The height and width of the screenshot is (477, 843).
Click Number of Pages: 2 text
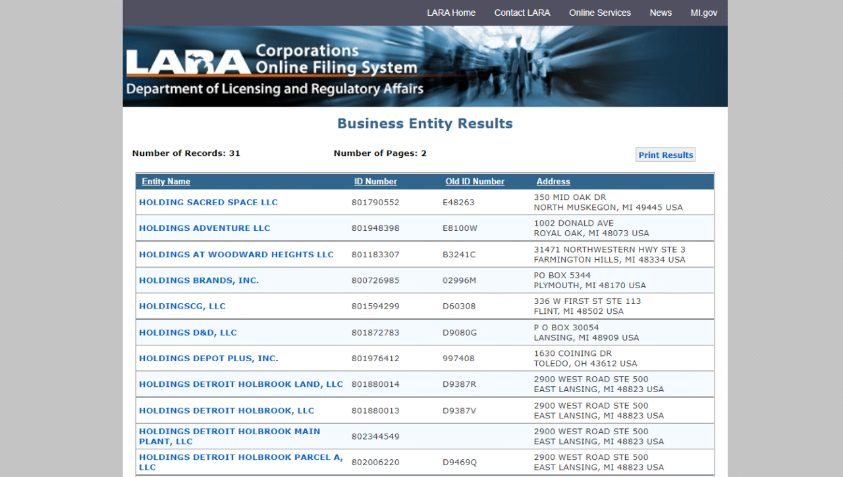pos(380,153)
